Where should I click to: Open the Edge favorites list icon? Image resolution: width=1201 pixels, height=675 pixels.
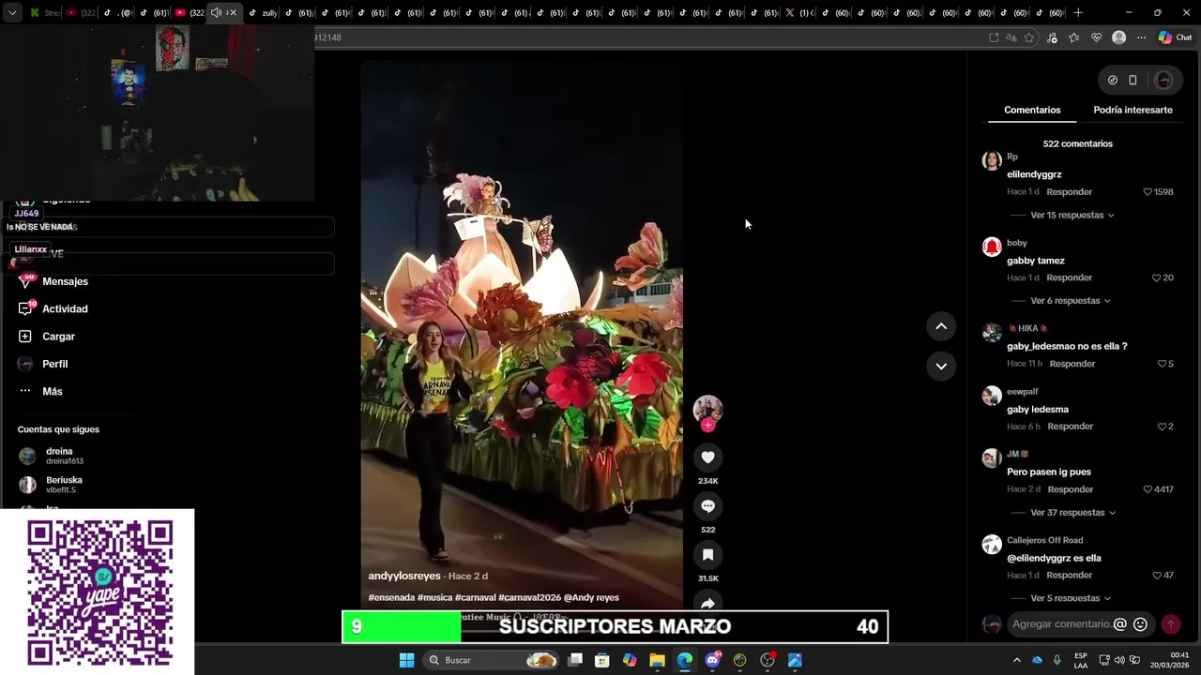(1073, 37)
